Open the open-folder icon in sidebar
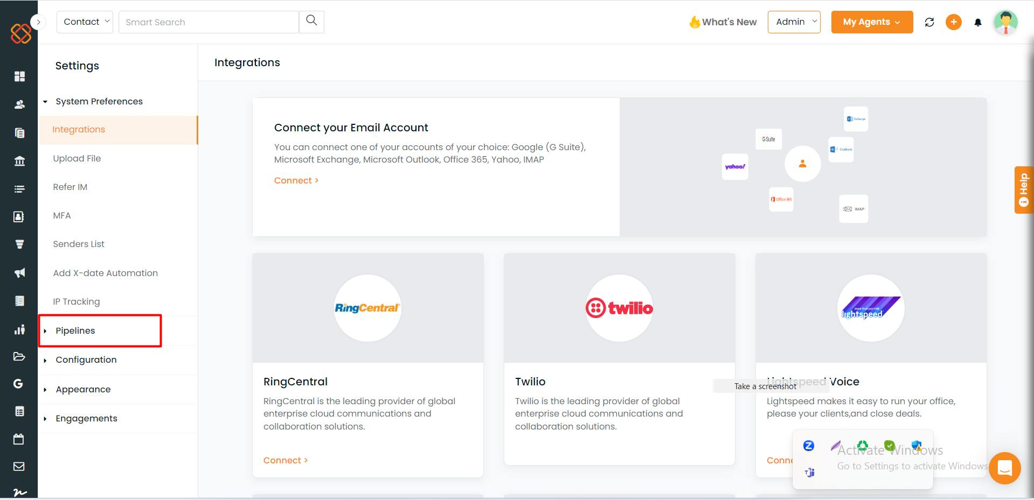 [x=19, y=356]
